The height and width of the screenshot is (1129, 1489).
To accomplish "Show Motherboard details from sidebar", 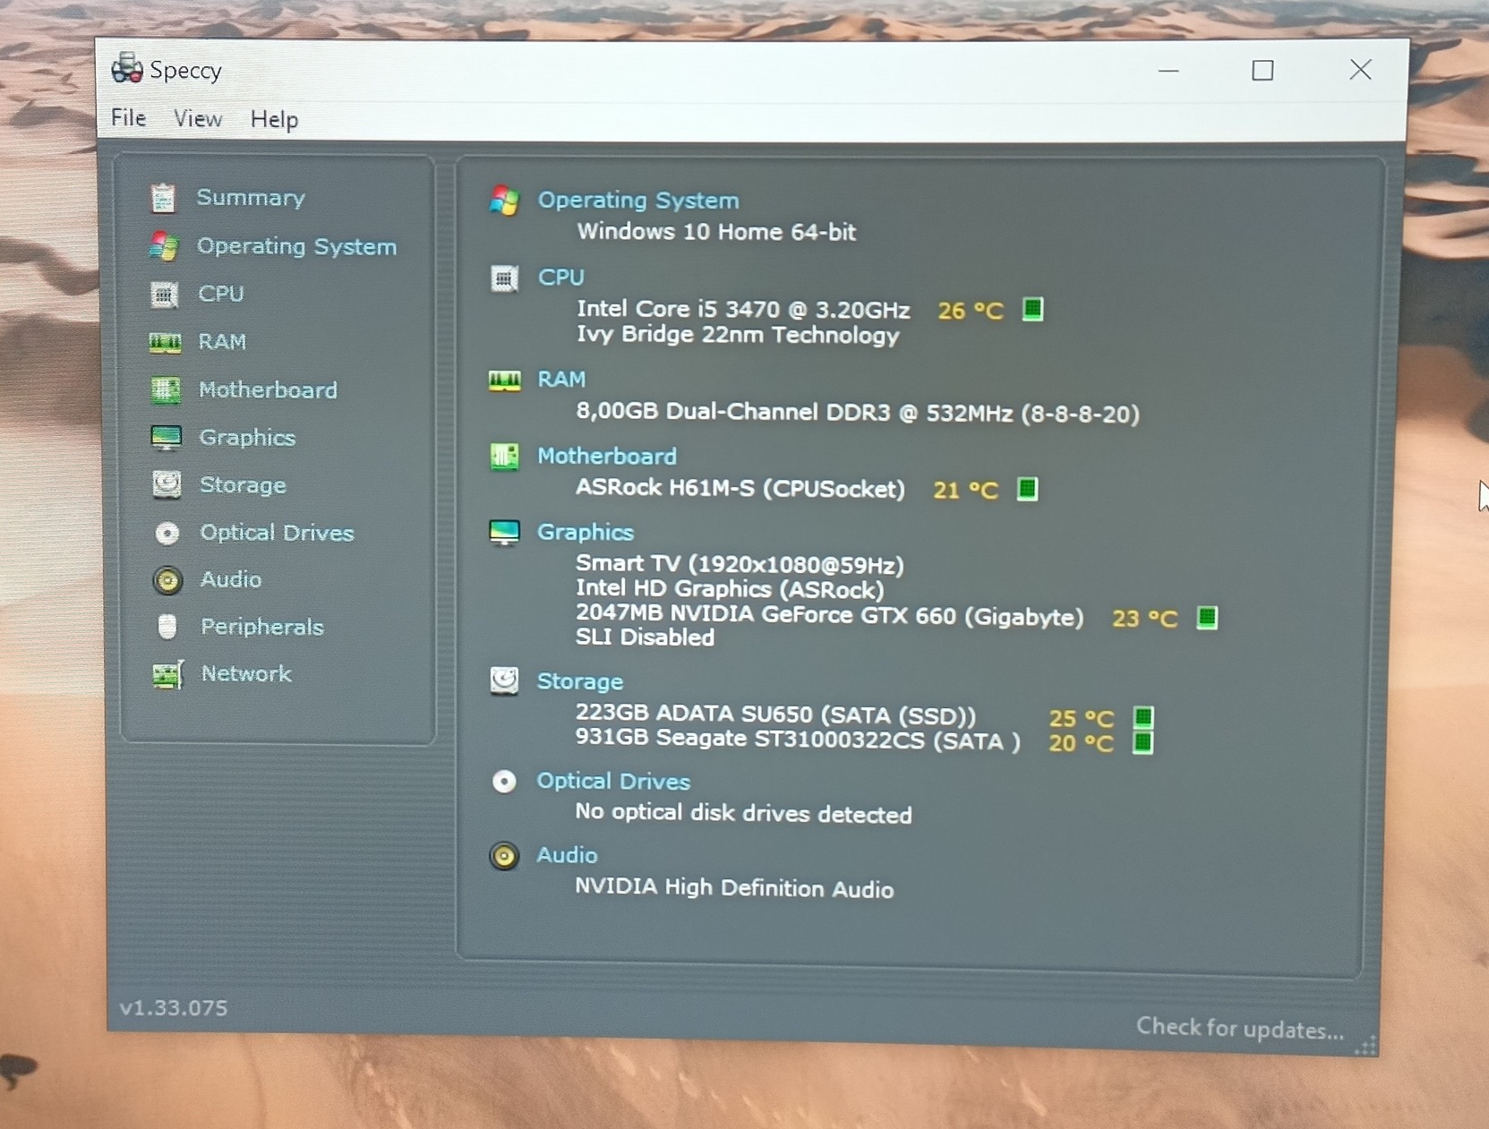I will coord(268,389).
